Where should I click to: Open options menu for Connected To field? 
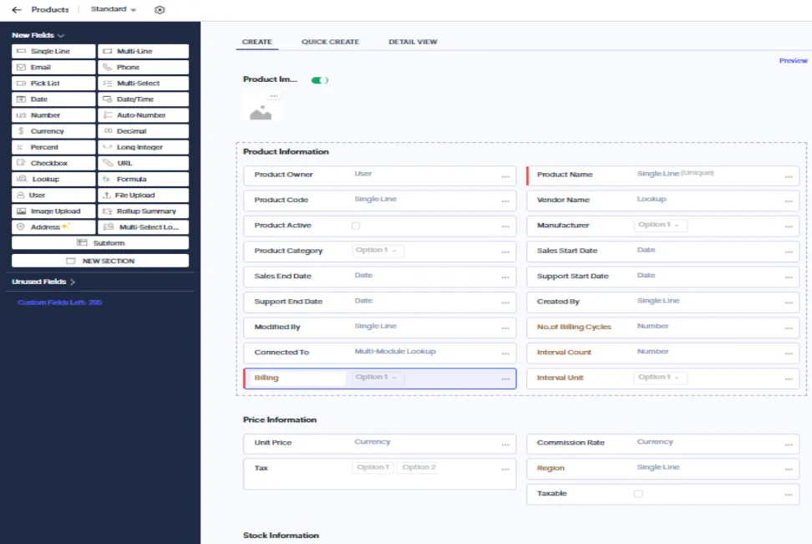[505, 353]
